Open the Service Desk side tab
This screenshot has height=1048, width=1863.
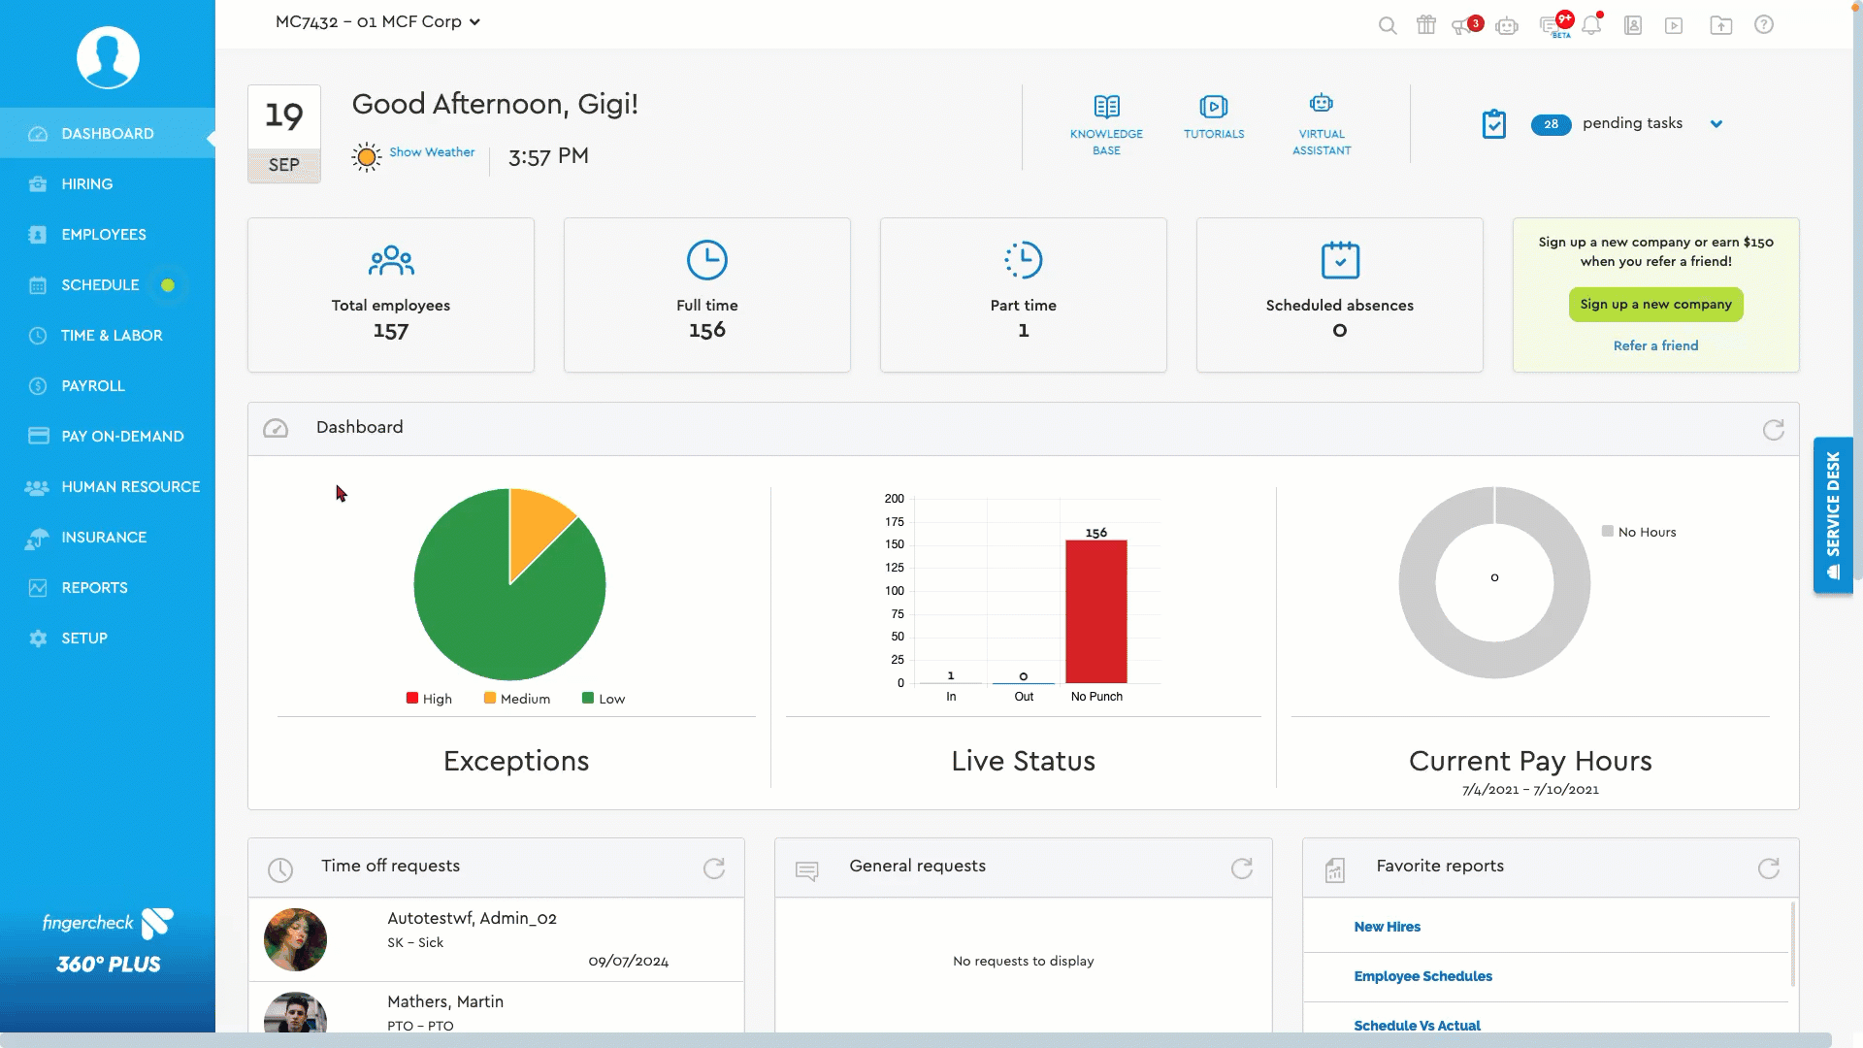coord(1832,514)
